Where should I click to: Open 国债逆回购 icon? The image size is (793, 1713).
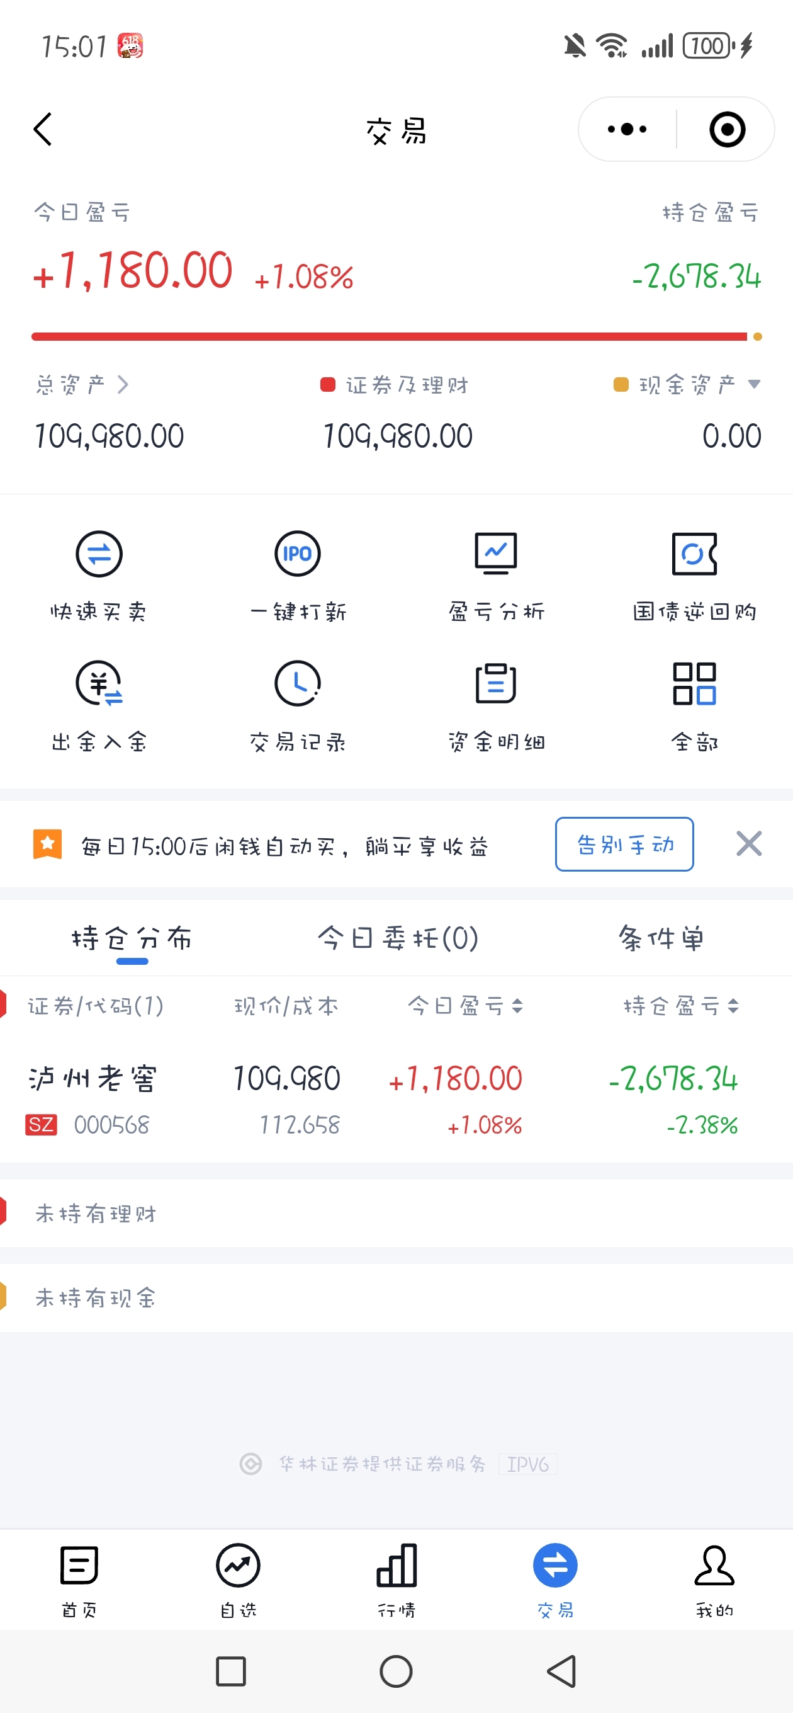[694, 554]
